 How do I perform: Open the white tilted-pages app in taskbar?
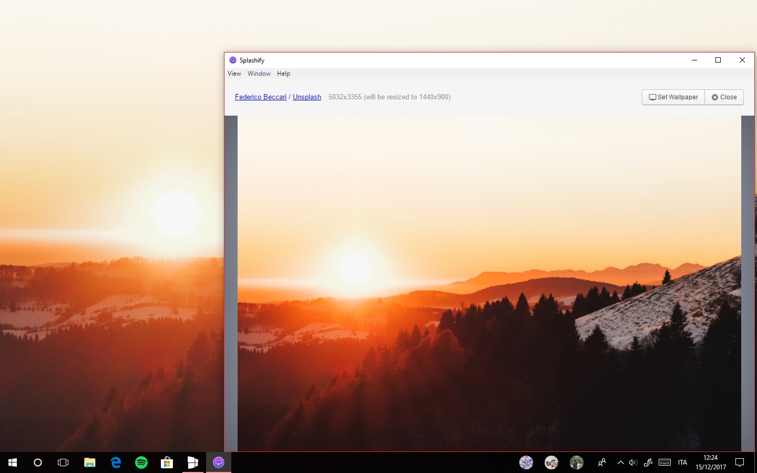pyautogui.click(x=193, y=462)
